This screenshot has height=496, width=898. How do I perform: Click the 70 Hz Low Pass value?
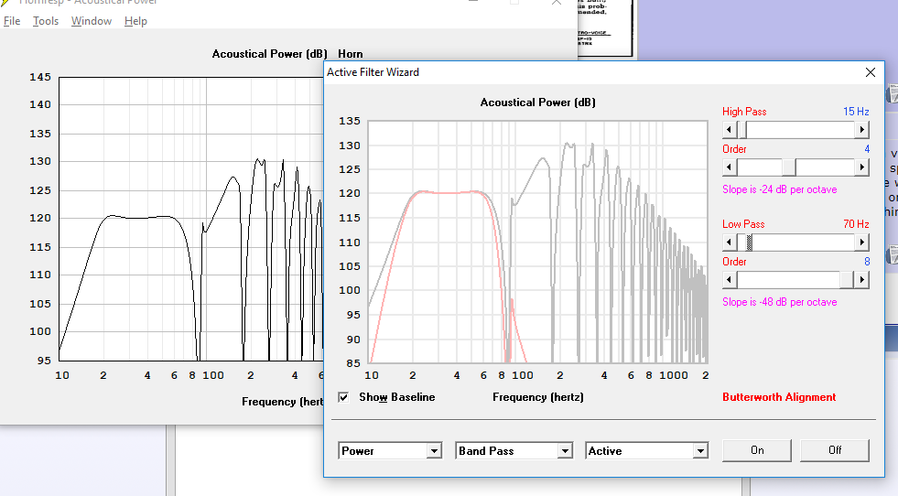(x=856, y=224)
